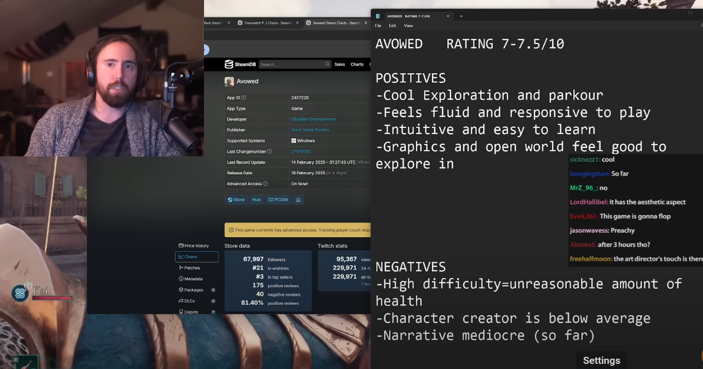The height and width of the screenshot is (369, 703).
Task: Switch to the Avowed Steam Charts browser tab
Action: [335, 23]
